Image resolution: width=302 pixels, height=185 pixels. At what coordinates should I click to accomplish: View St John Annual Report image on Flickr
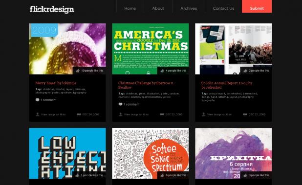click(219, 114)
